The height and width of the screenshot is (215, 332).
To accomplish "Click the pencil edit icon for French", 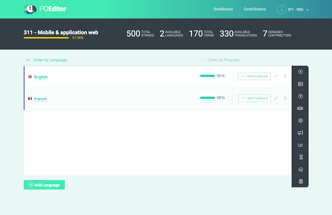I will (276, 98).
